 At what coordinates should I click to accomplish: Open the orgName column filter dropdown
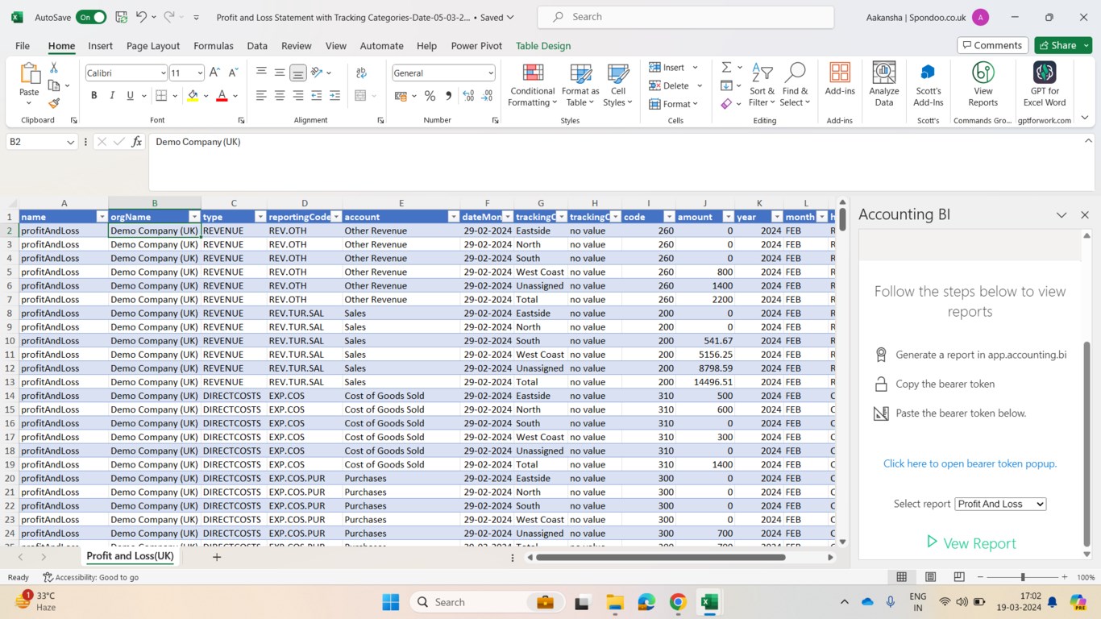(193, 217)
